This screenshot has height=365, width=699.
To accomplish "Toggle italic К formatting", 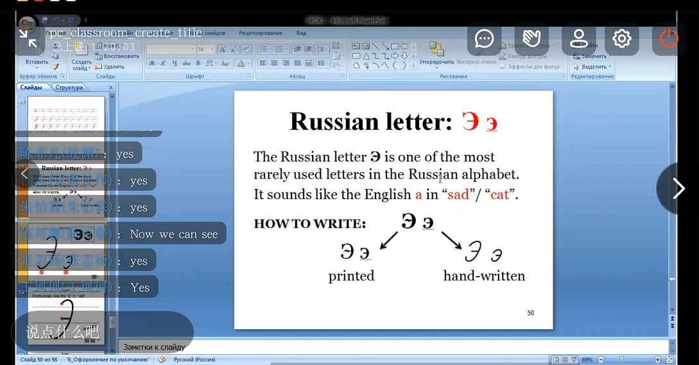I will click(163, 63).
